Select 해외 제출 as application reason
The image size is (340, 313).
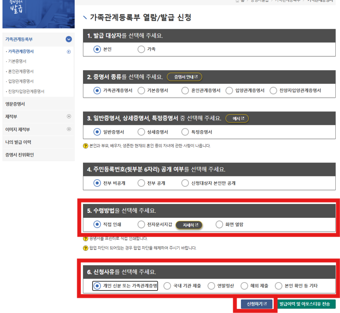pos(244,286)
